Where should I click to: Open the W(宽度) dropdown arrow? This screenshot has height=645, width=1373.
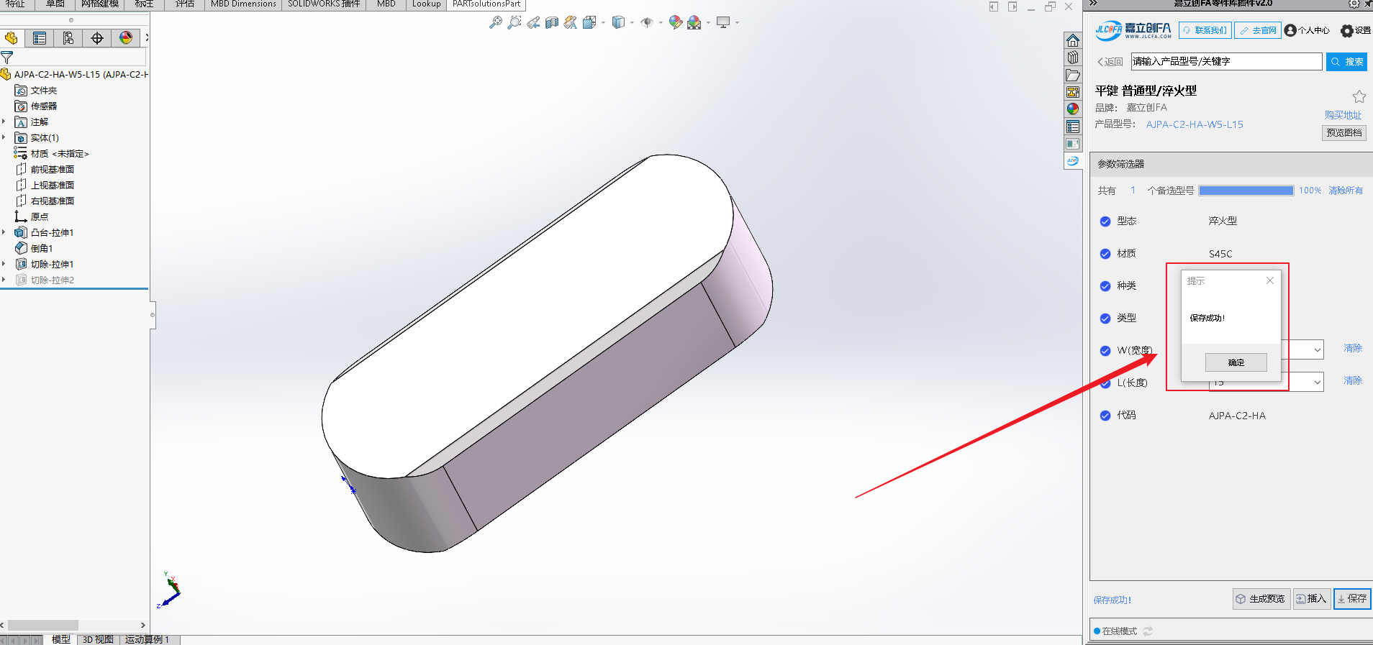(1317, 350)
